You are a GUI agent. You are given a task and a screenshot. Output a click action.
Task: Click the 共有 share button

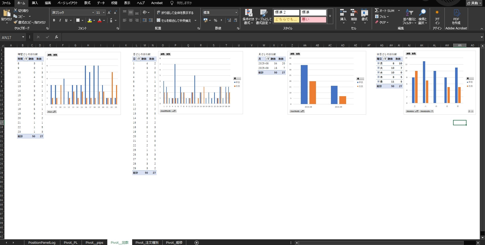[x=474, y=3]
